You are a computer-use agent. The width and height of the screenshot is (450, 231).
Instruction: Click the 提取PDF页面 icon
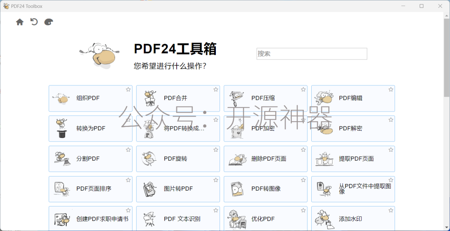(x=324, y=159)
